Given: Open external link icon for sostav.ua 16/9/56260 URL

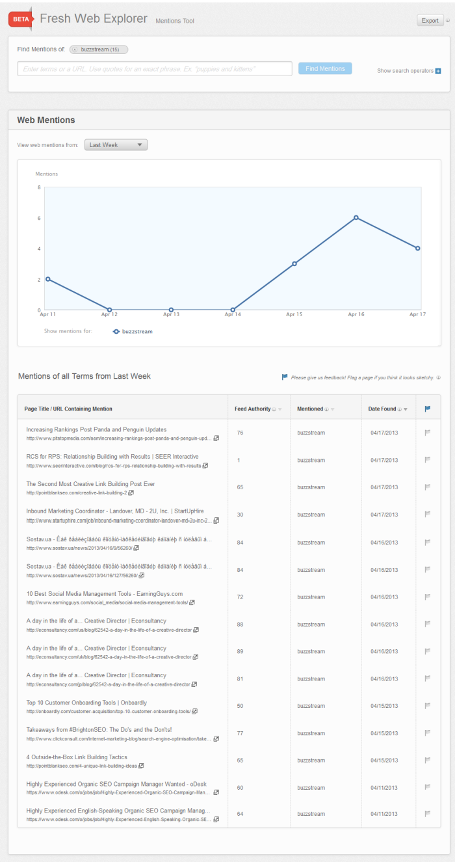Looking at the screenshot, I should coord(136,548).
